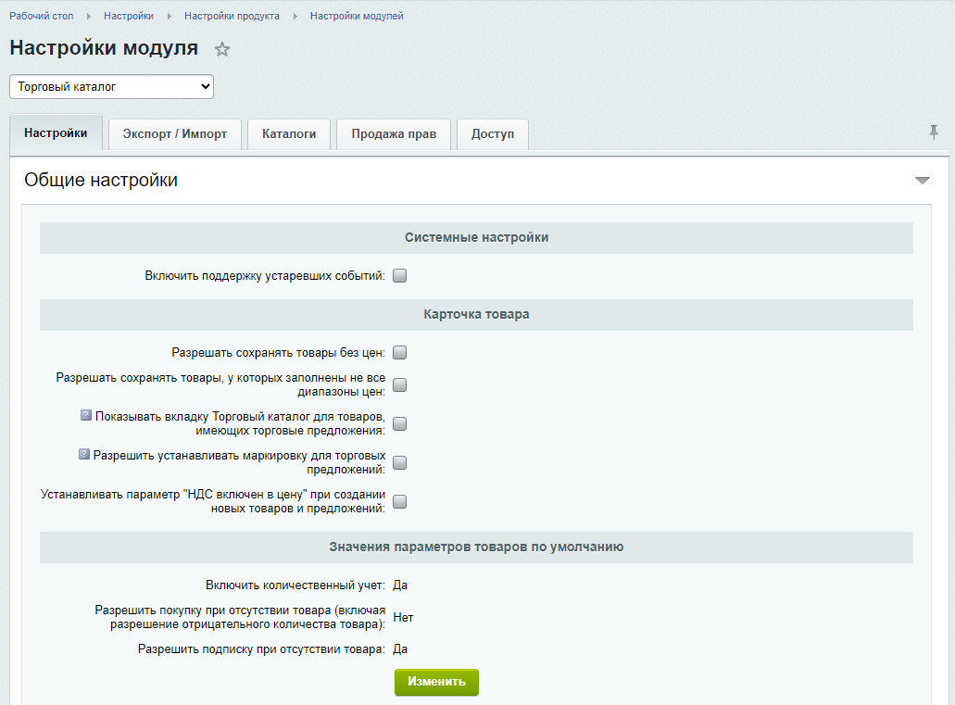Open the Каталоги tab

pyautogui.click(x=289, y=134)
